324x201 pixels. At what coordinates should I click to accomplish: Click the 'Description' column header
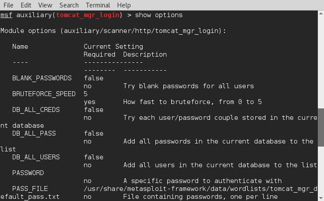click(145, 54)
